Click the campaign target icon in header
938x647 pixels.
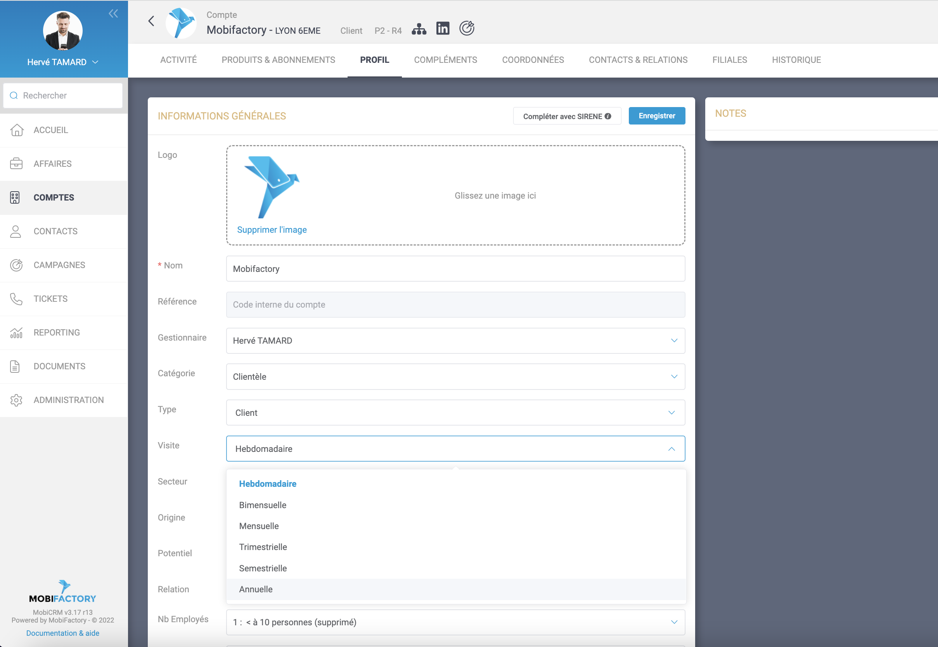click(467, 28)
